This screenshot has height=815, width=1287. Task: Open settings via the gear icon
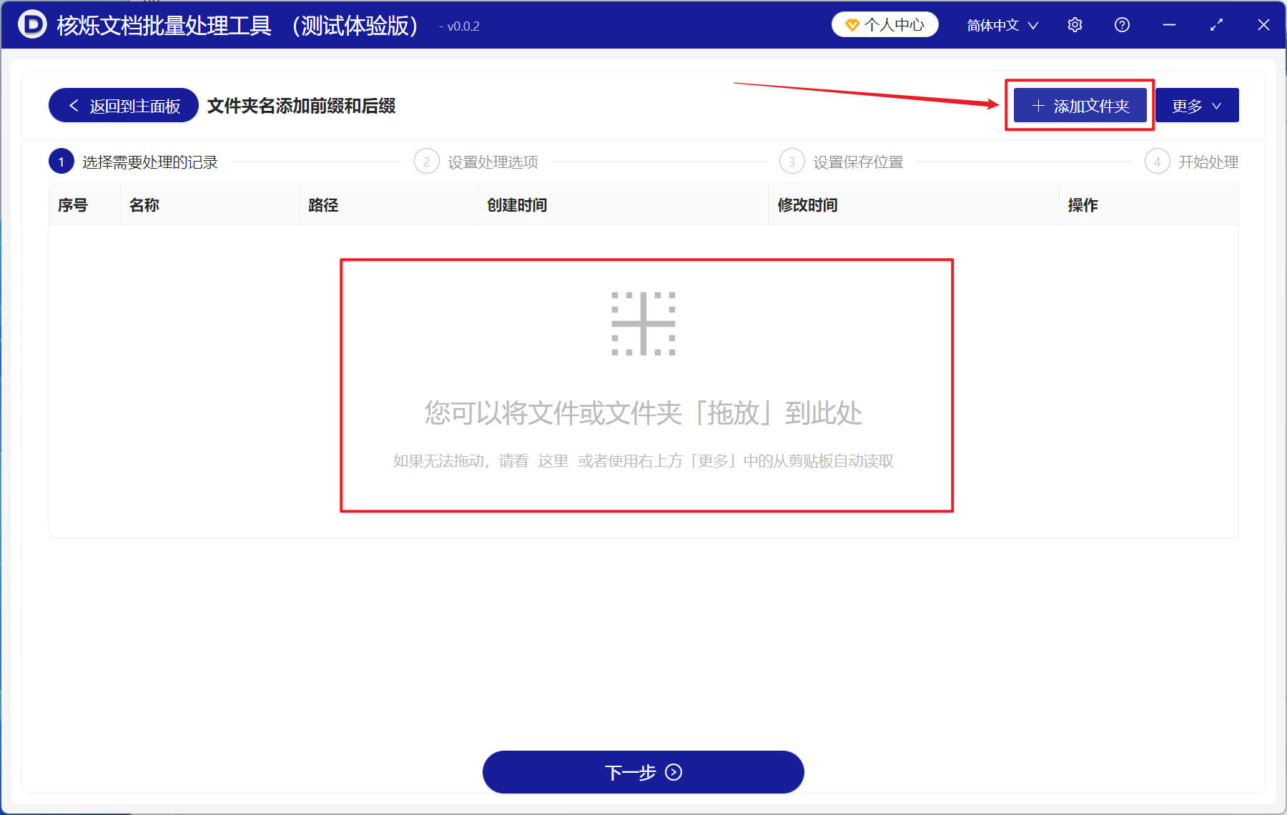pos(1075,25)
